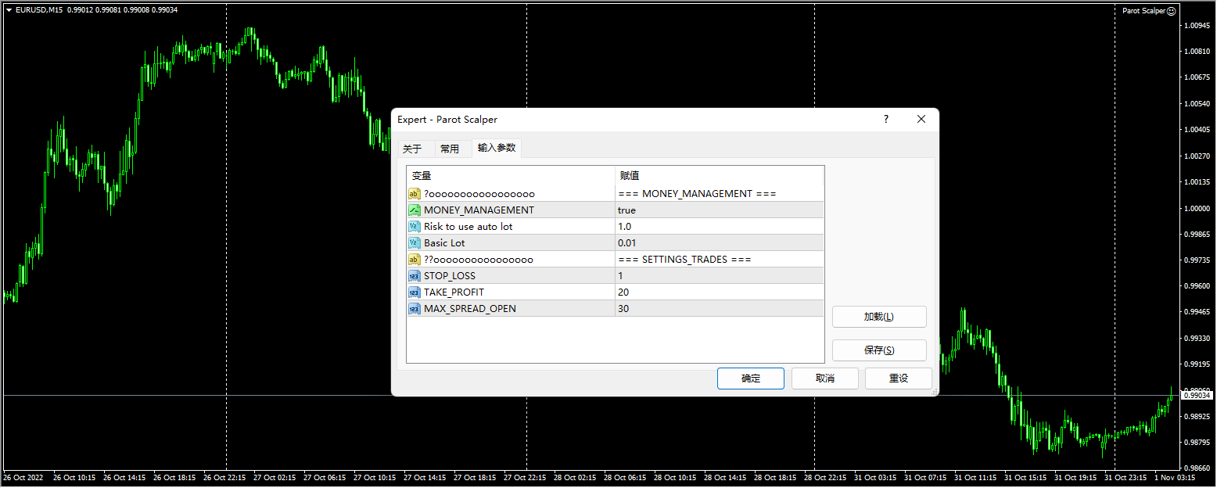Click the 加载(L) button
Screen dimensions: 1217x488
(x=879, y=317)
